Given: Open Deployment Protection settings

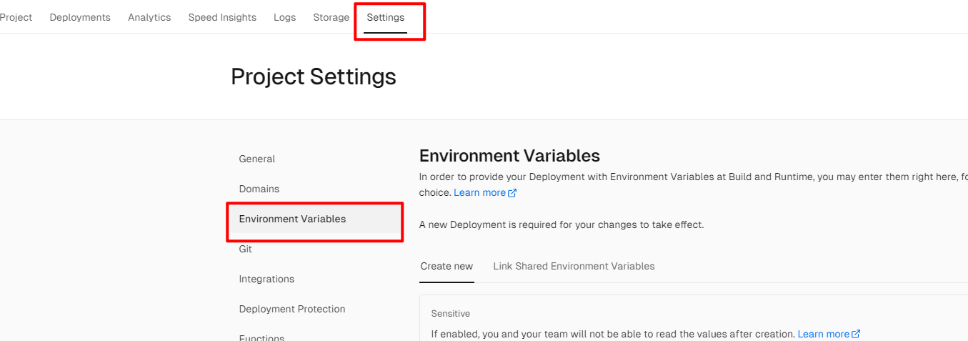Looking at the screenshot, I should [x=292, y=309].
